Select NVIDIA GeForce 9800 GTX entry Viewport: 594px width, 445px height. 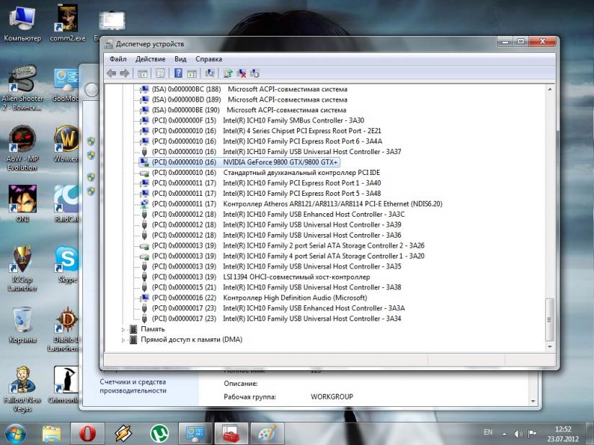click(x=280, y=163)
